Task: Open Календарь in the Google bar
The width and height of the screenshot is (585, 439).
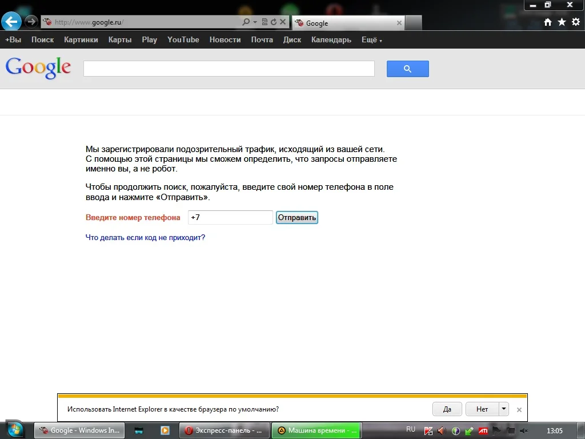Action: pyautogui.click(x=331, y=39)
